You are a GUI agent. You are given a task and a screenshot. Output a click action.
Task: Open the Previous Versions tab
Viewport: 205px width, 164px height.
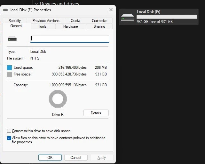pos(46,21)
